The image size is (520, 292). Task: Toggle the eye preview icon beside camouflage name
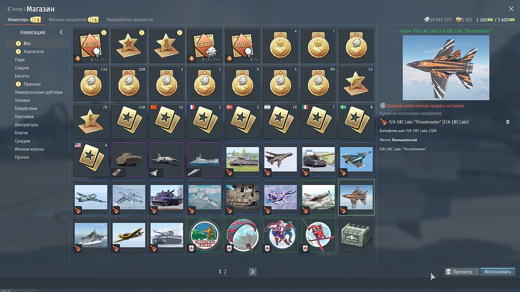point(507,122)
